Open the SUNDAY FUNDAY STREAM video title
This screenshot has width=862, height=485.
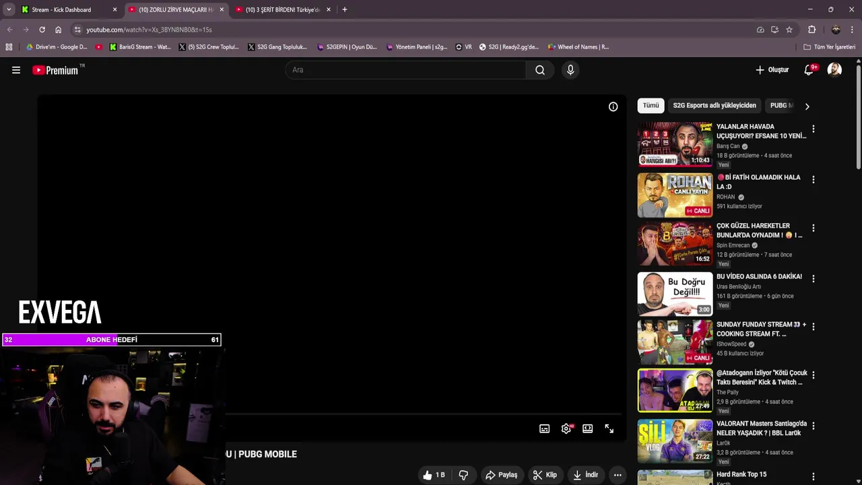tap(761, 329)
